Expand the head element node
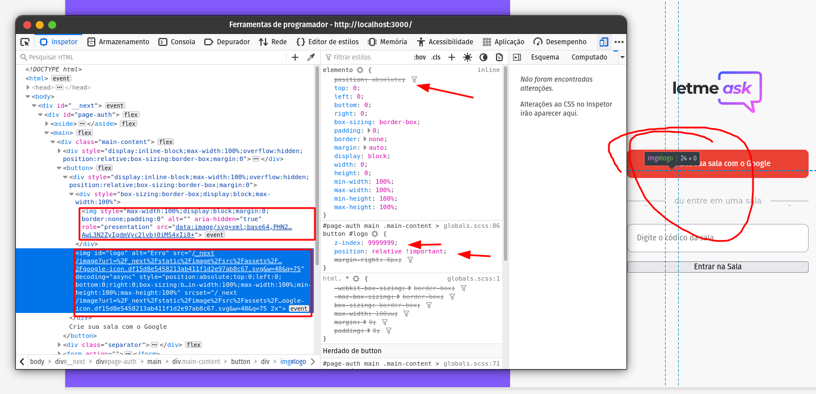The width and height of the screenshot is (816, 394). [28, 87]
